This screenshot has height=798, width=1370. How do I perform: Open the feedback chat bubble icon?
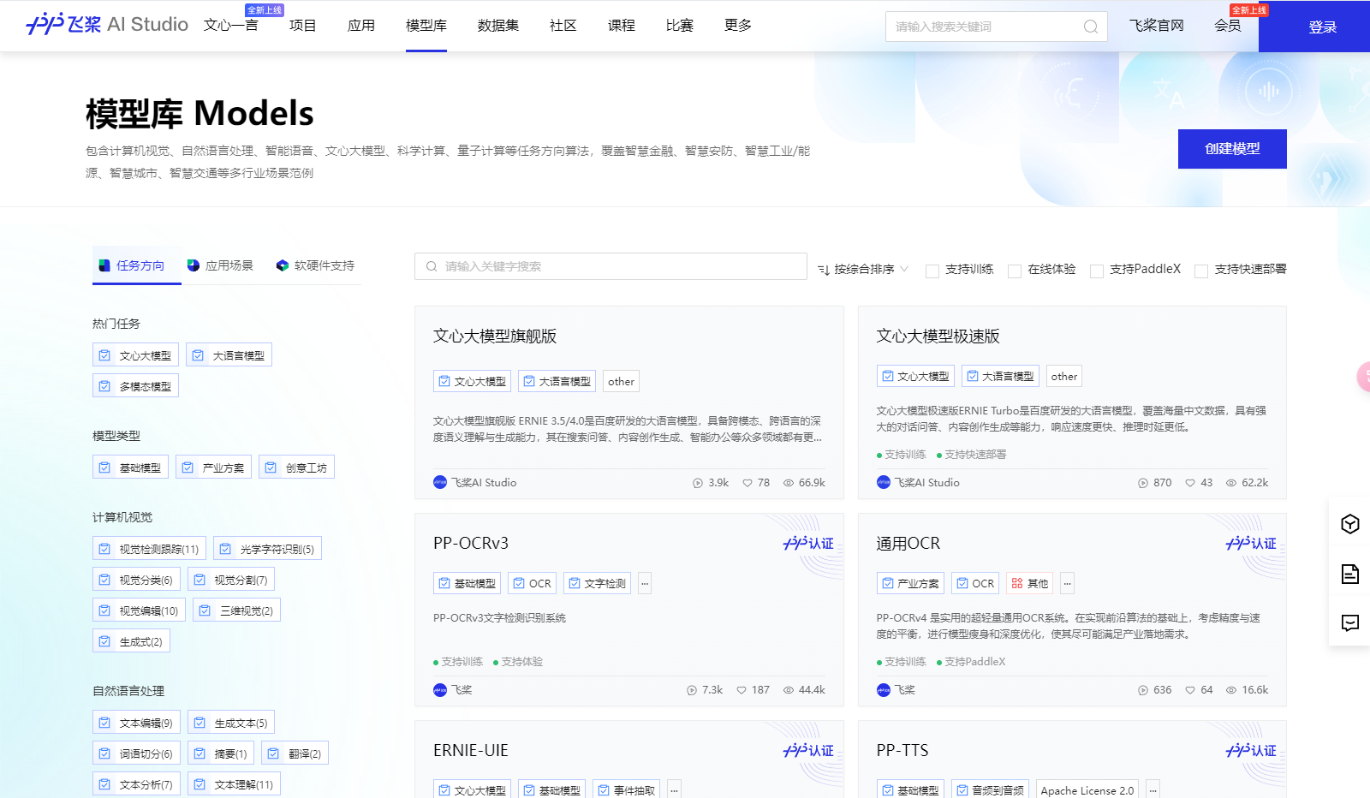click(x=1349, y=623)
